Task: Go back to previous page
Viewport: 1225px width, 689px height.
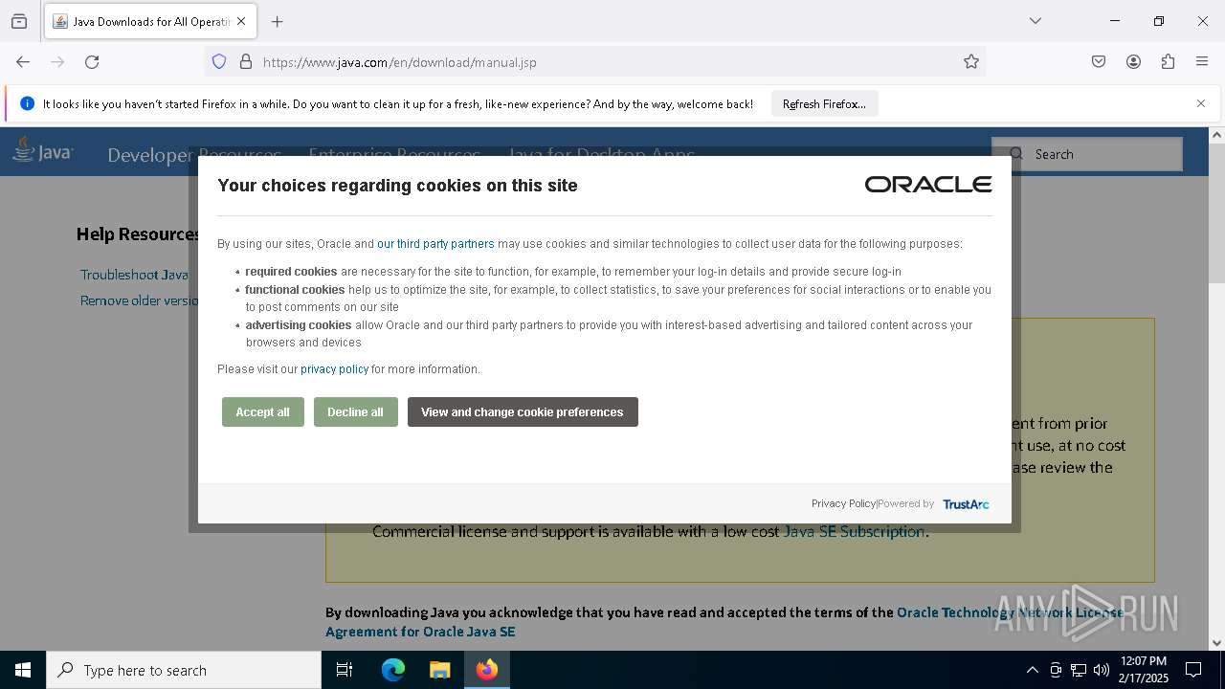Action: [23, 62]
